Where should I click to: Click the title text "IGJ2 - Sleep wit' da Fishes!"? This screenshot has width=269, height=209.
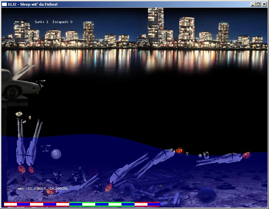[33, 4]
